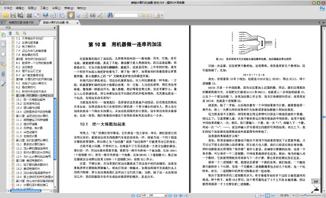
Task: Open the Layers panel from the sidebar
Action: (x=3, y=54)
